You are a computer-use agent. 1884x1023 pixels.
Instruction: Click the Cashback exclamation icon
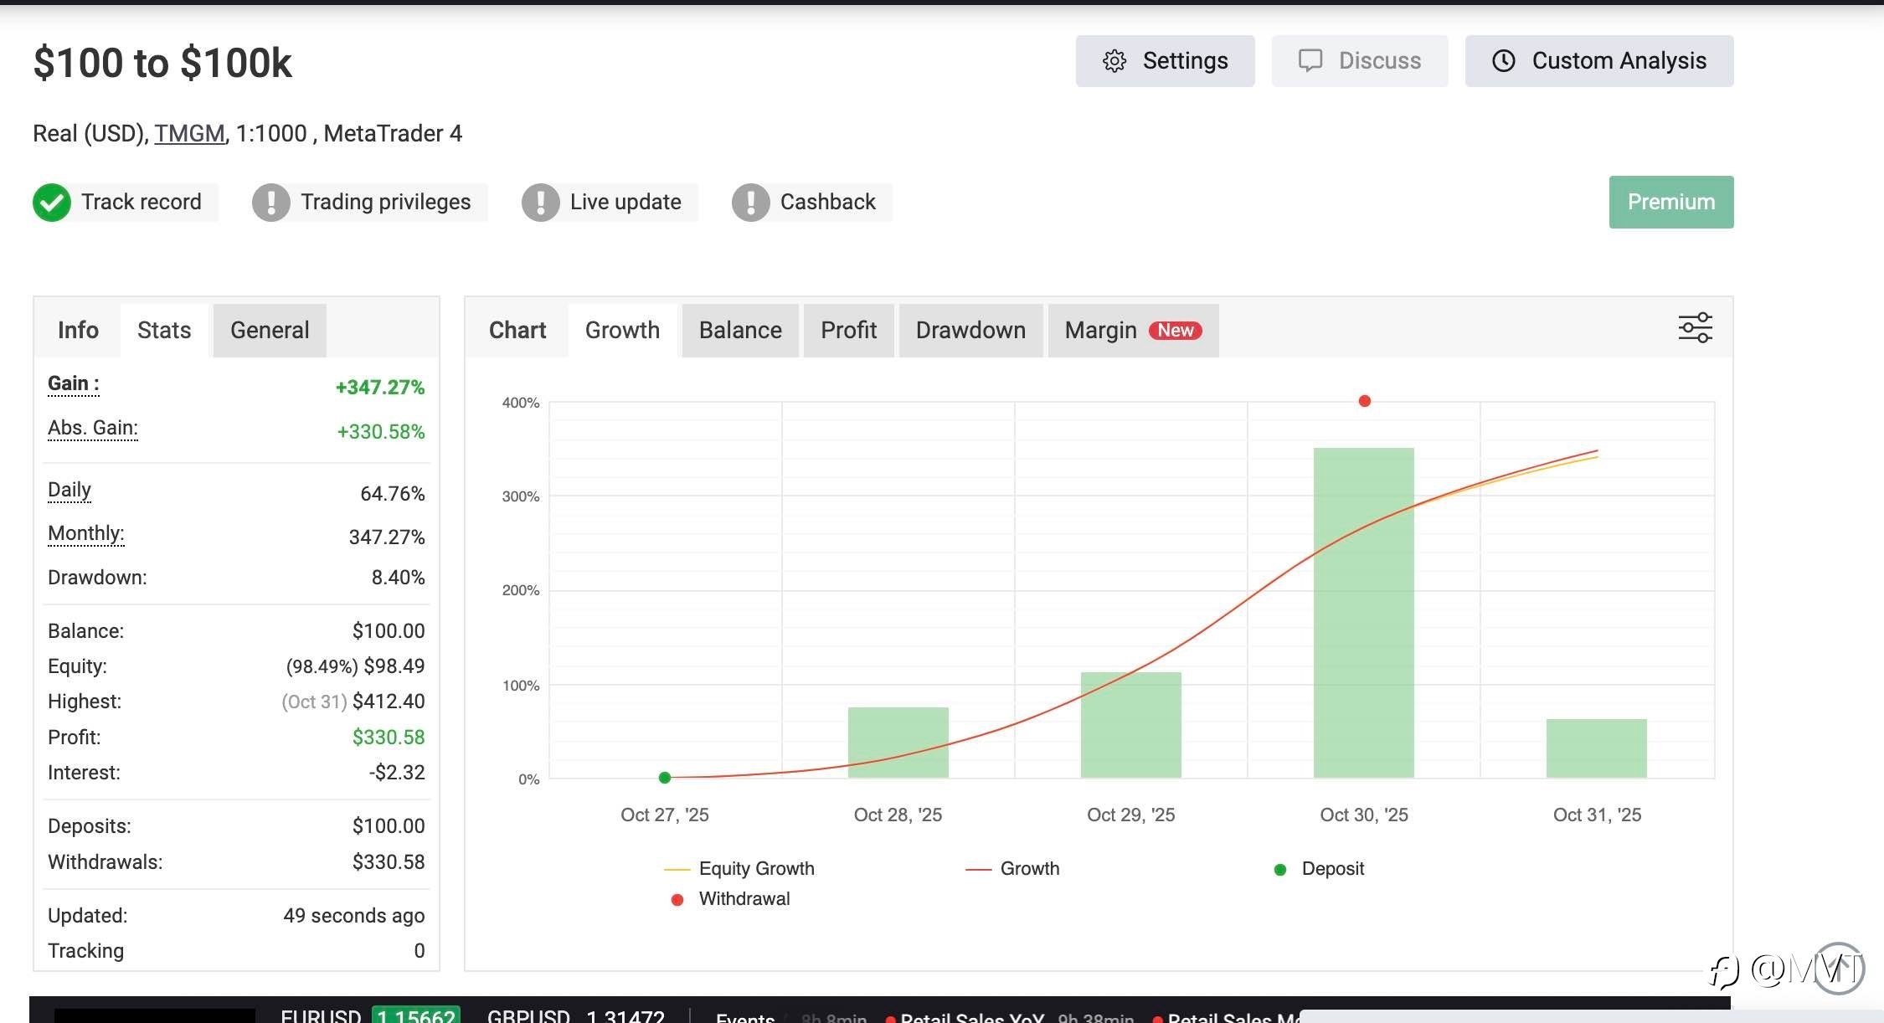751,203
